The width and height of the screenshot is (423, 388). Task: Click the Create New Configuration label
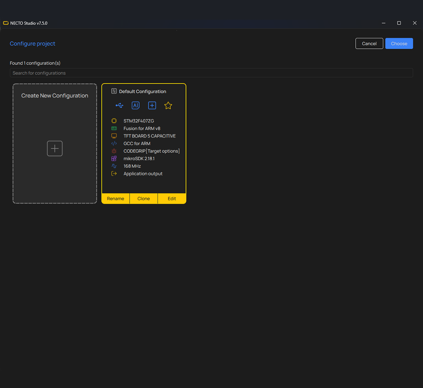(x=55, y=96)
